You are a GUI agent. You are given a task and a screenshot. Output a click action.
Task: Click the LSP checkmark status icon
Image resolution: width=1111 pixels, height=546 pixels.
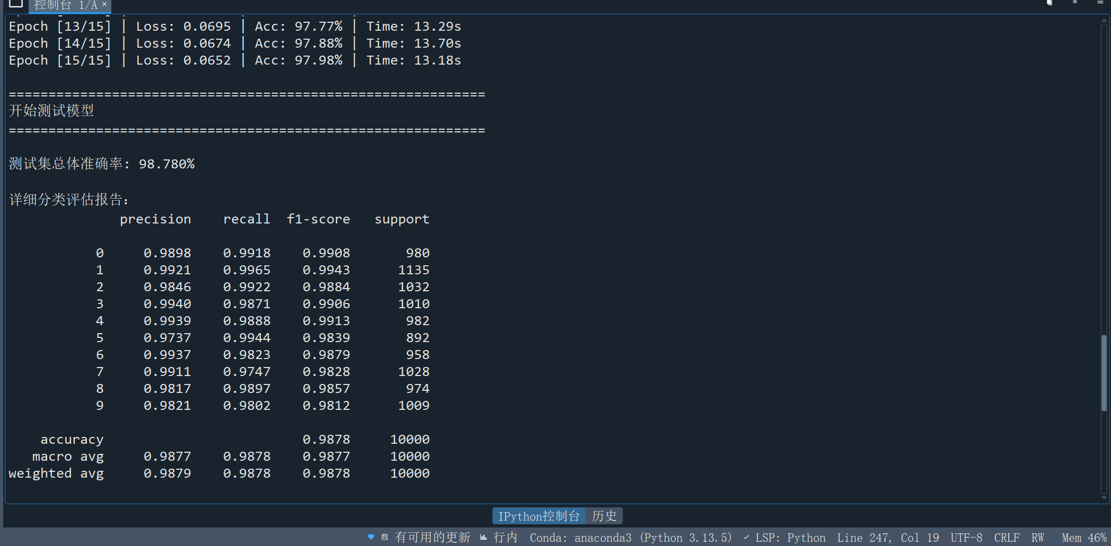tap(746, 537)
